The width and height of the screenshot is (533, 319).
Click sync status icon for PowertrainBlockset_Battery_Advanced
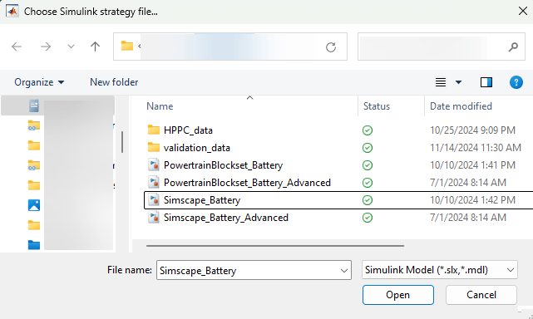point(368,183)
